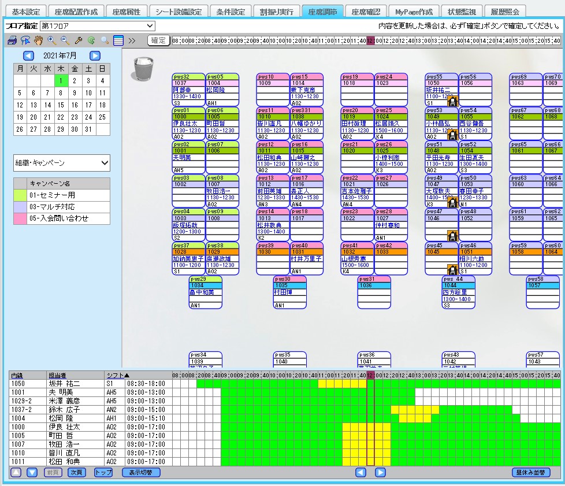Viewport: 565px width, 486px height.
Task: Select the 座席確認 tab
Action: (366, 12)
